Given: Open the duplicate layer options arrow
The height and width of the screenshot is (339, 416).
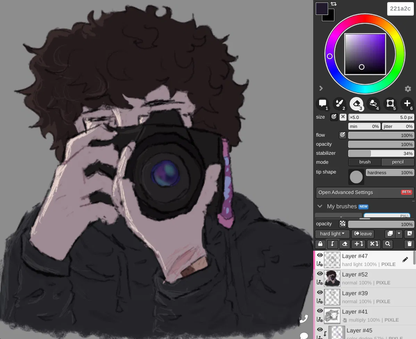Looking at the screenshot, I should (x=399, y=234).
